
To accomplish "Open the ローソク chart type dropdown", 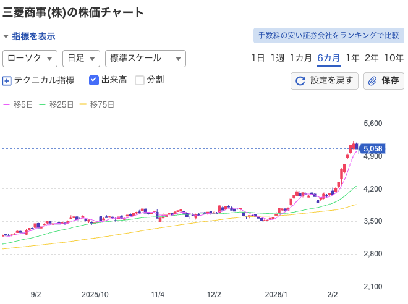I will [x=30, y=58].
